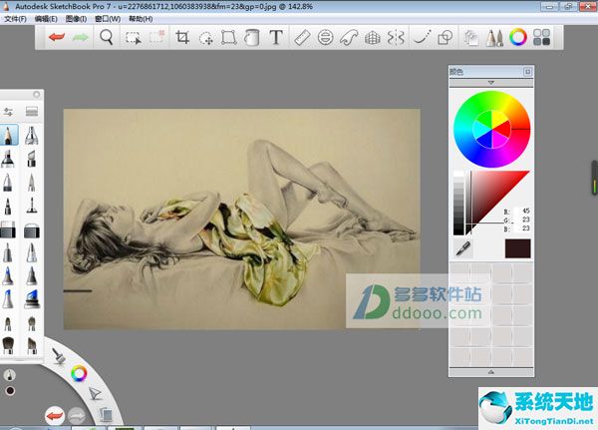Open the 编辑(E) menu
598x430 pixels.
(x=46, y=19)
